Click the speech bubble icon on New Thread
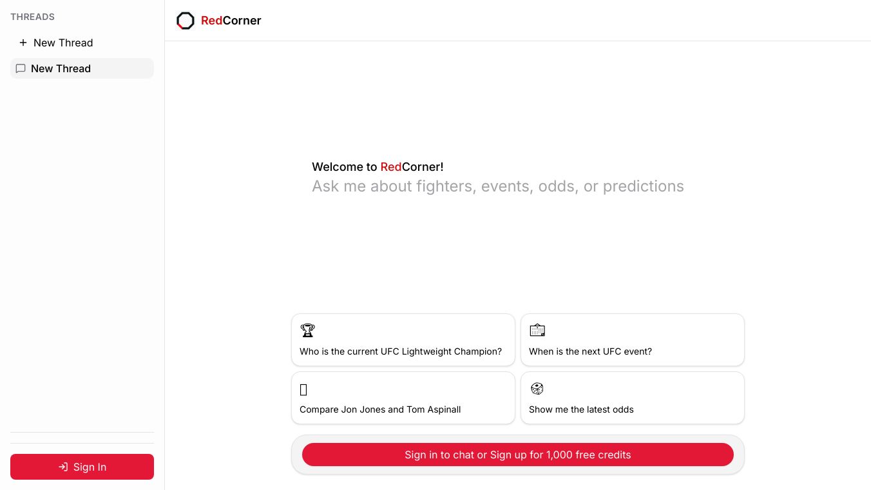This screenshot has width=871, height=490. 21,68
